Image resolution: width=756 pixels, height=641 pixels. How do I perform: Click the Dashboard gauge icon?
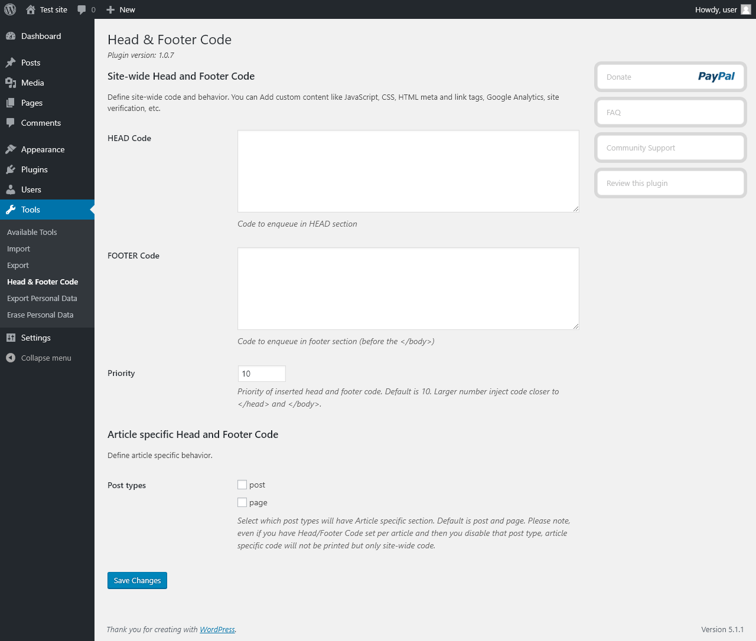[11, 36]
